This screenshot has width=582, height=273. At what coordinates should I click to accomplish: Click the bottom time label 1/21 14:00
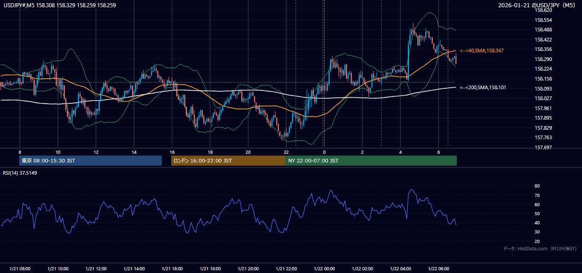coord(134,269)
